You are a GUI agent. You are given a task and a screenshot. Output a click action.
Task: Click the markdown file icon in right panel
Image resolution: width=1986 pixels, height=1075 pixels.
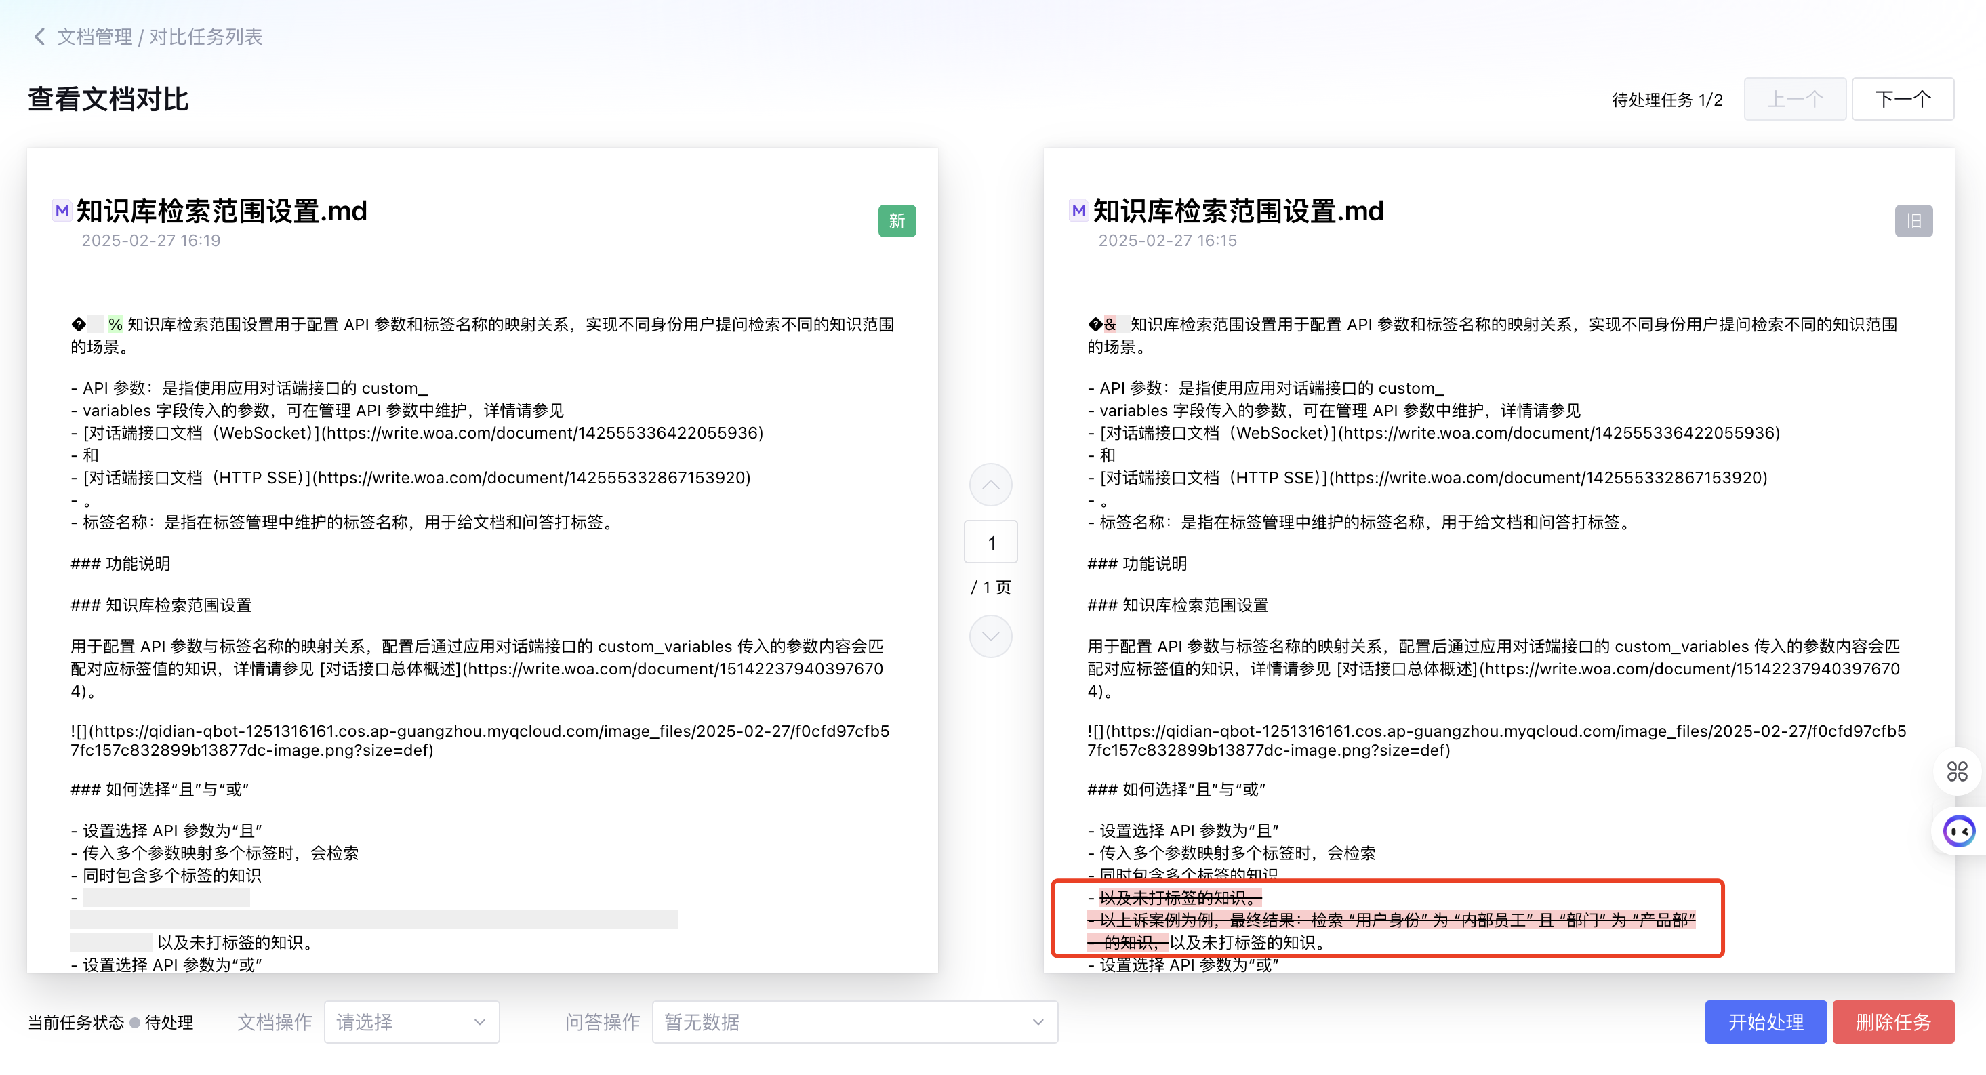(1078, 211)
